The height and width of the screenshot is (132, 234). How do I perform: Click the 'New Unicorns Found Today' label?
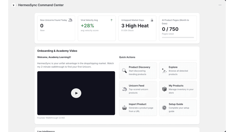click(53, 20)
